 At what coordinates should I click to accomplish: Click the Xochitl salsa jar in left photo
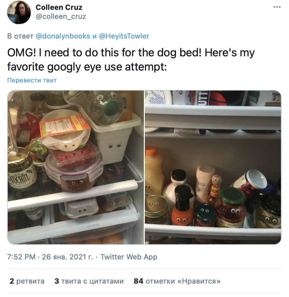(x=22, y=169)
